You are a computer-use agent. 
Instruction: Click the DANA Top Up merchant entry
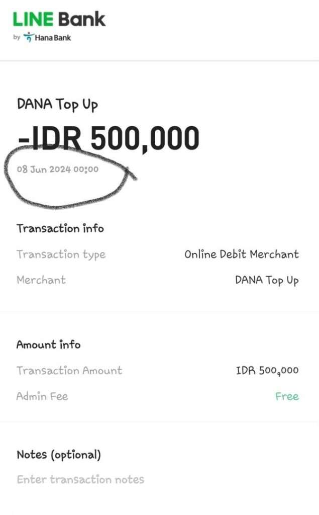click(266, 280)
